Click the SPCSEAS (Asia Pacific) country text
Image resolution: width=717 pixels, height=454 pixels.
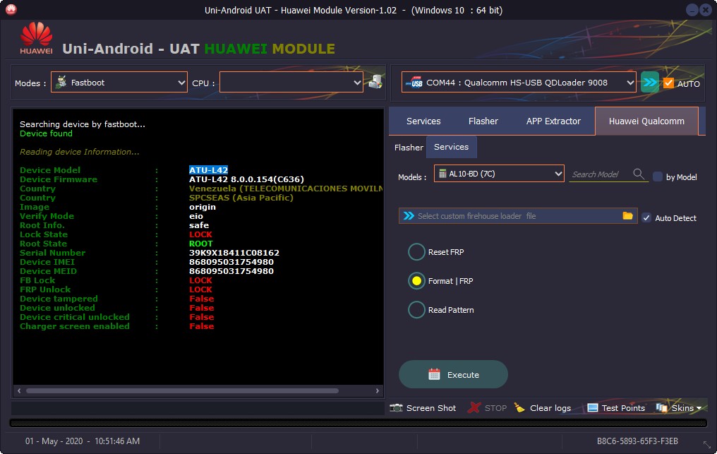tap(241, 198)
